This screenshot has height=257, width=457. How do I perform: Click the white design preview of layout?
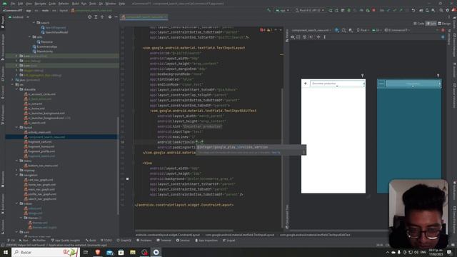coord(333,136)
